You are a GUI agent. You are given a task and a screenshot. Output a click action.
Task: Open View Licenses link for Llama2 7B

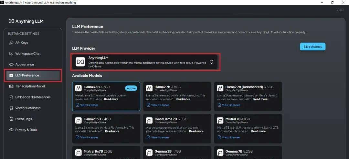click(160, 105)
